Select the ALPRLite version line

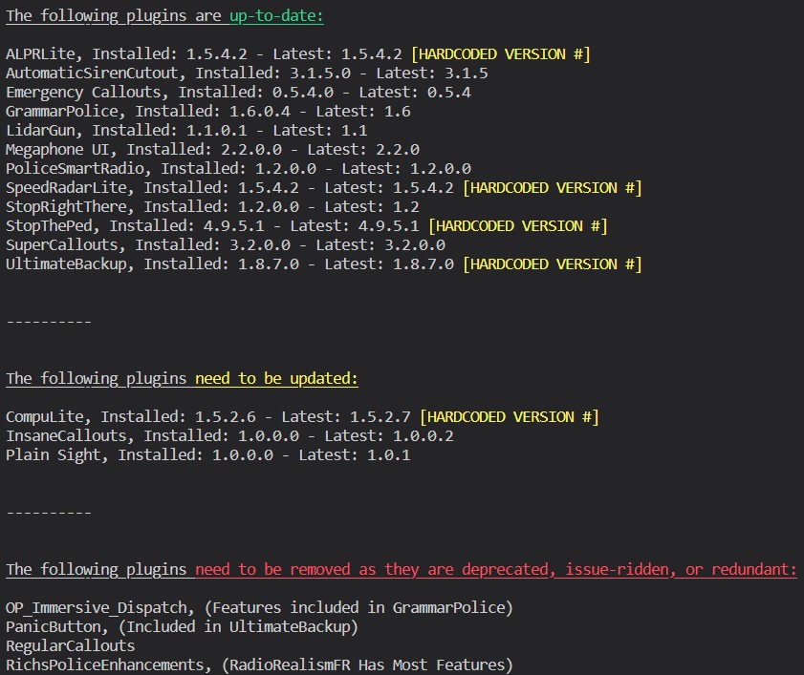pos(298,53)
